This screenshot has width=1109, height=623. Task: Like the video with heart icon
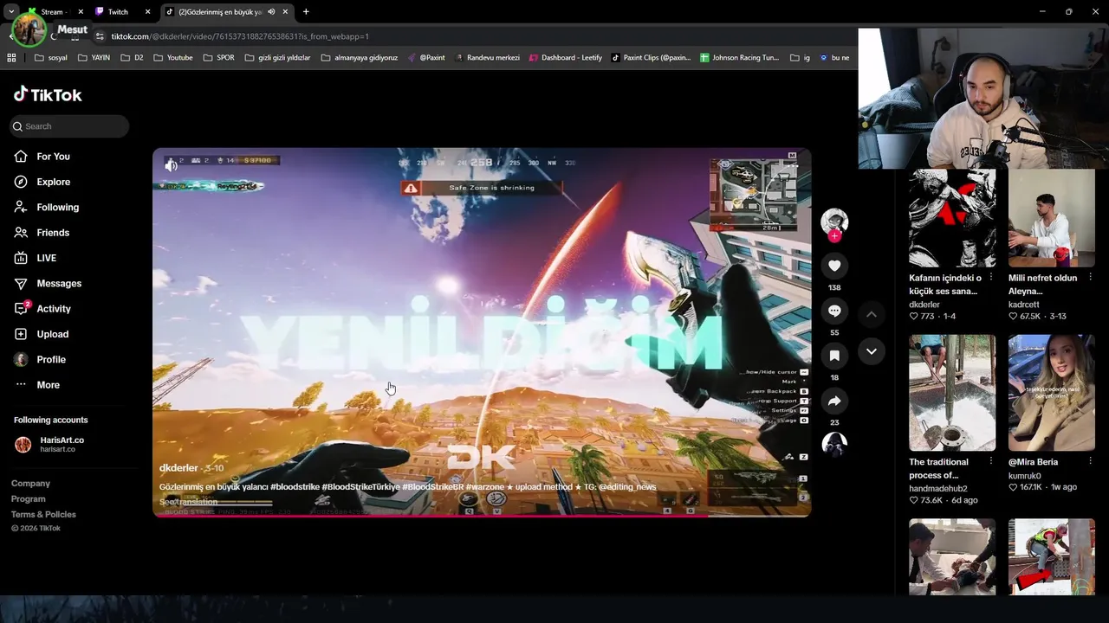click(834, 266)
